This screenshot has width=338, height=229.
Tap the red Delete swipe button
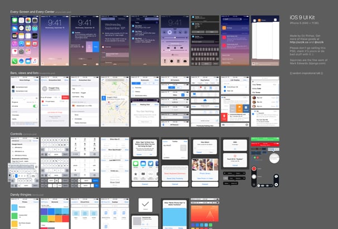65,97
